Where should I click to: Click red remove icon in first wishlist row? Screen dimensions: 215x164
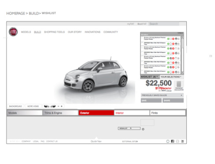click(x=173, y=39)
